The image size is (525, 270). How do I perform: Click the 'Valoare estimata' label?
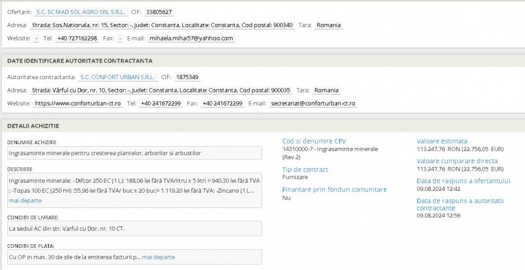point(441,141)
